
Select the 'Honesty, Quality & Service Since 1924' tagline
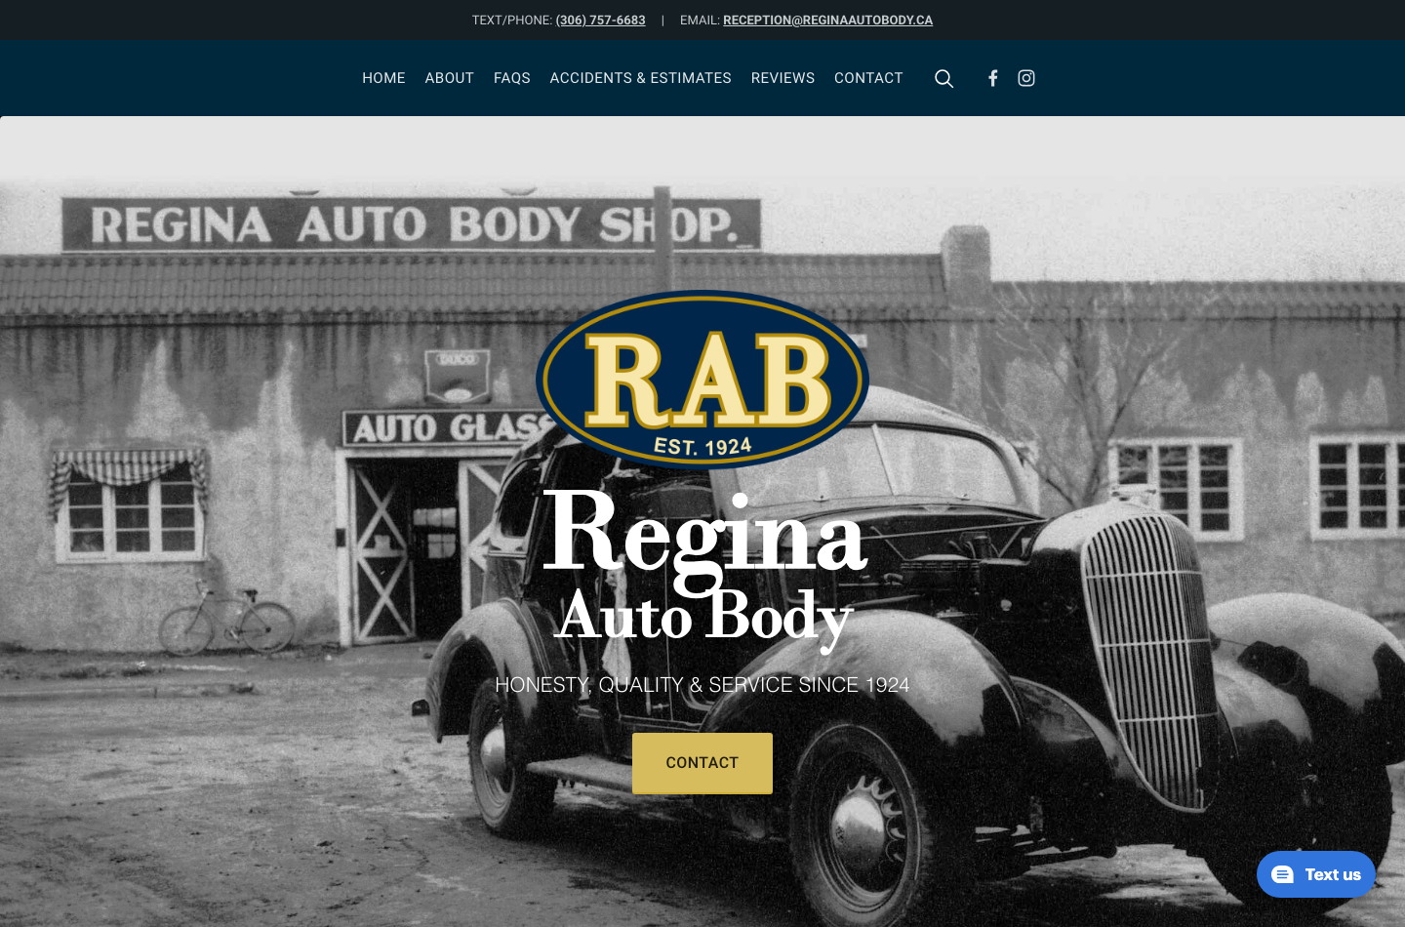click(702, 685)
